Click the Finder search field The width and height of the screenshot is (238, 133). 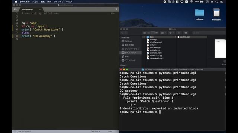(209, 33)
